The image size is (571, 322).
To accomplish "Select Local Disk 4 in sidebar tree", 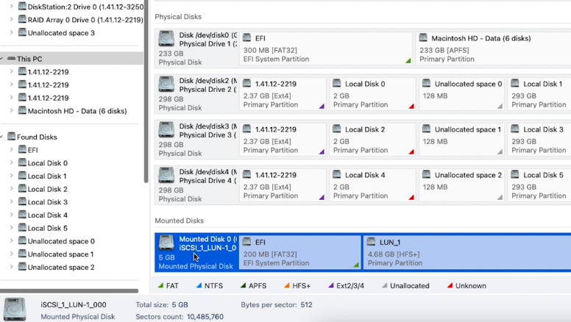I will pos(47,215).
